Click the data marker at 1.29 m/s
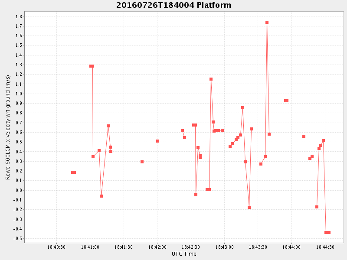The image size is (347, 260). point(92,66)
